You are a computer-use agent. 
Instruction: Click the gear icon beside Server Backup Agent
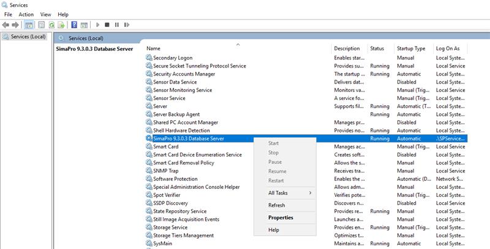[x=149, y=114]
